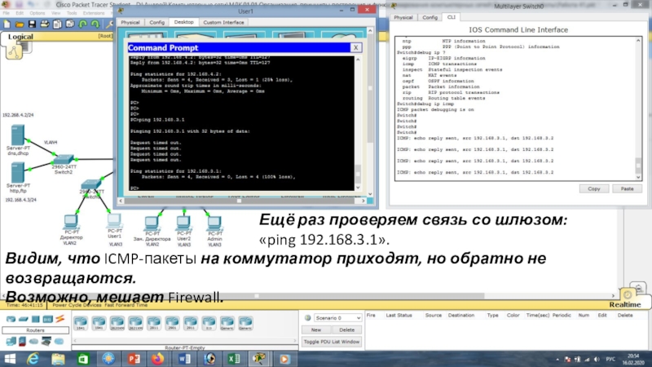Click scroll-right arrow of router model list
Screen dimensions: 652x367
pyautogui.click(x=295, y=341)
